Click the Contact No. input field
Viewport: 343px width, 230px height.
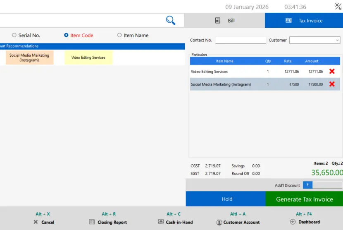tap(241, 40)
